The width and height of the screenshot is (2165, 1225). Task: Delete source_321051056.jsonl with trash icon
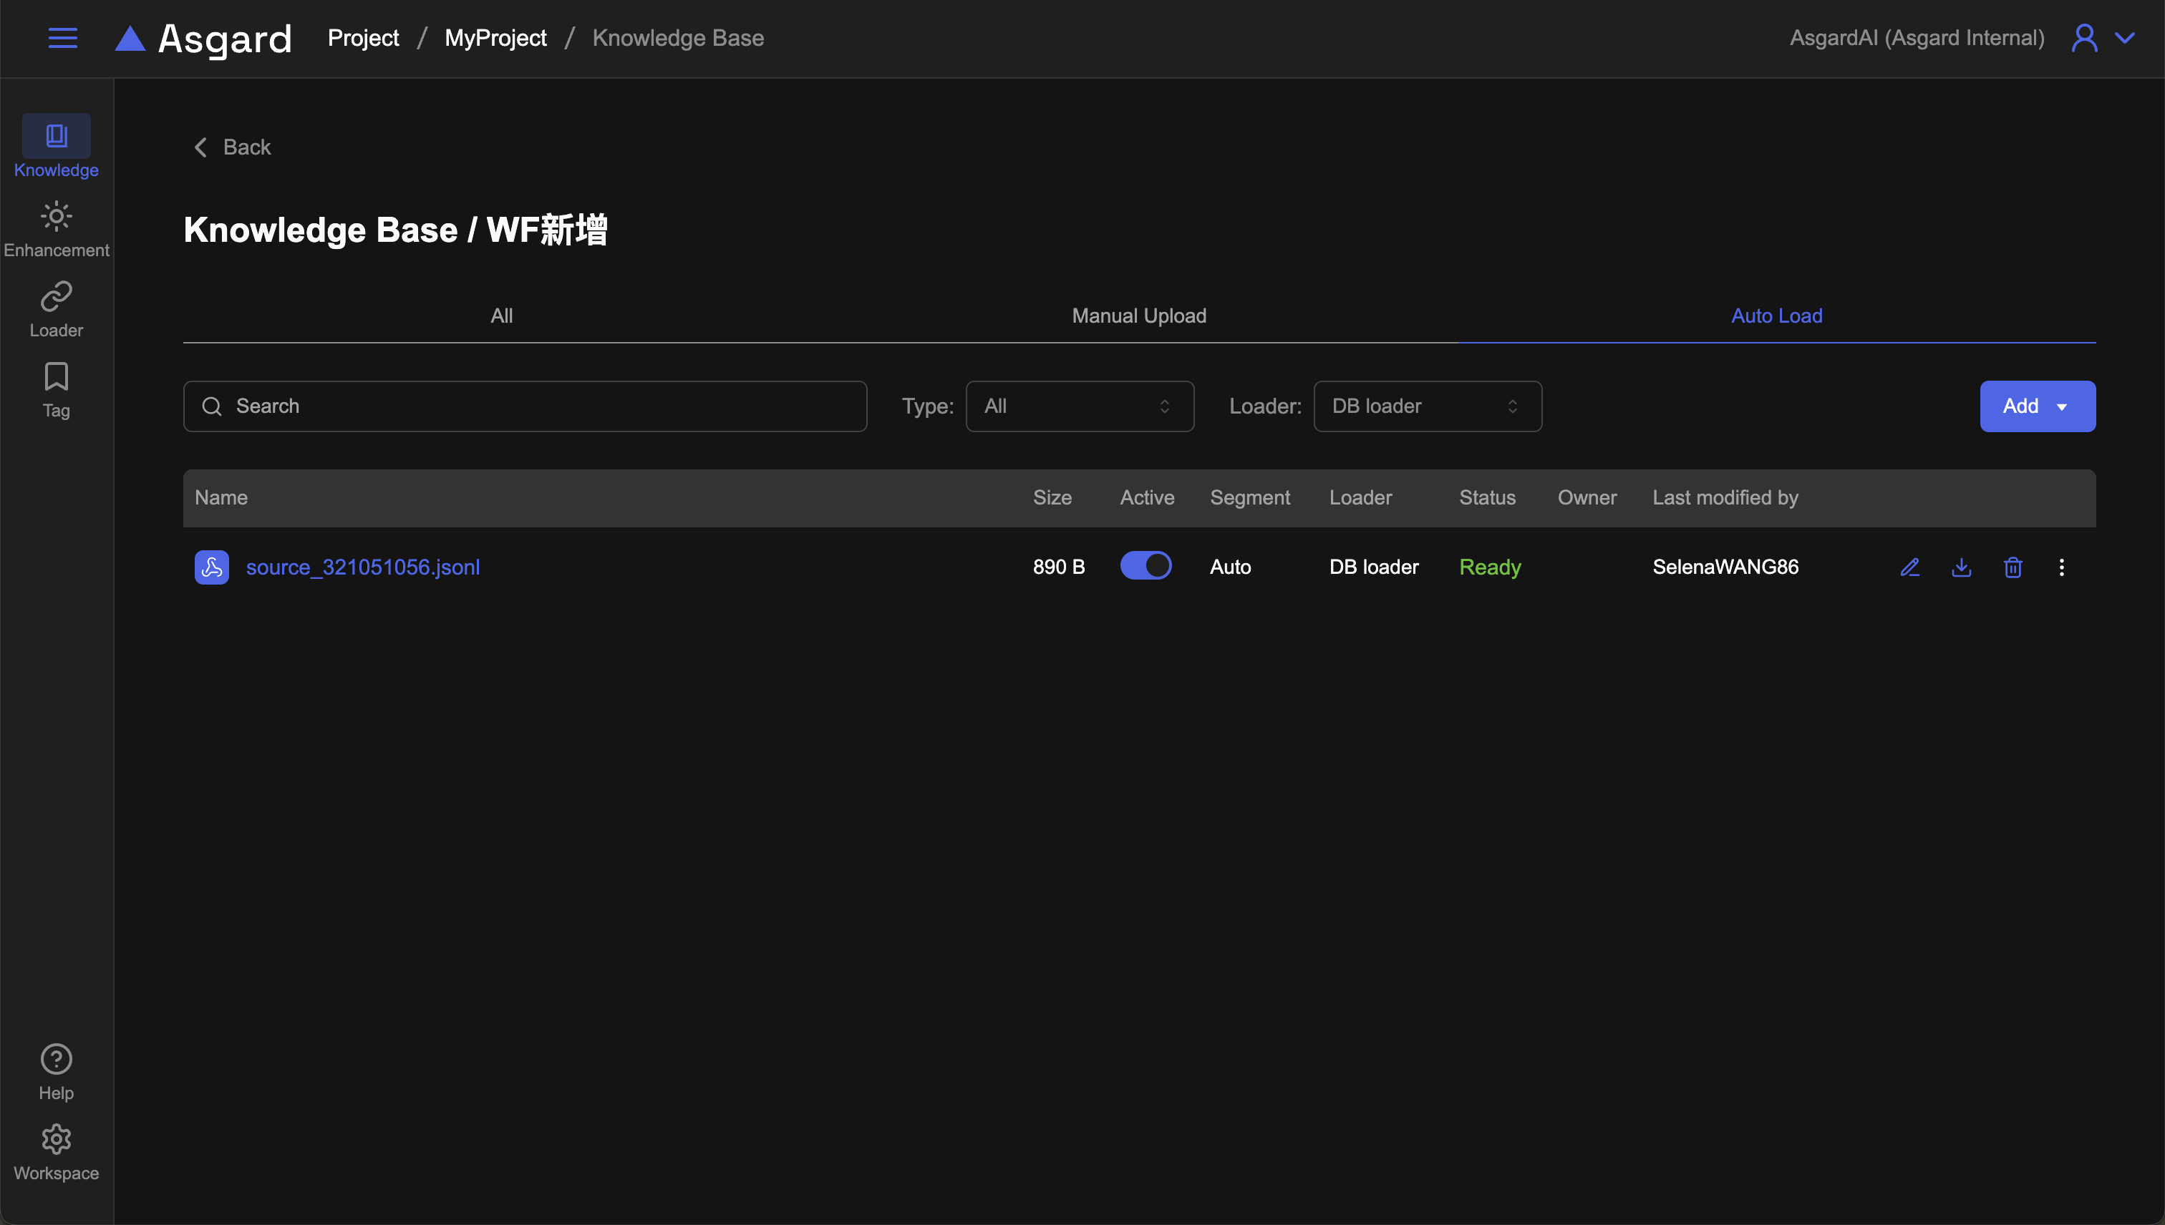pos(2013,567)
